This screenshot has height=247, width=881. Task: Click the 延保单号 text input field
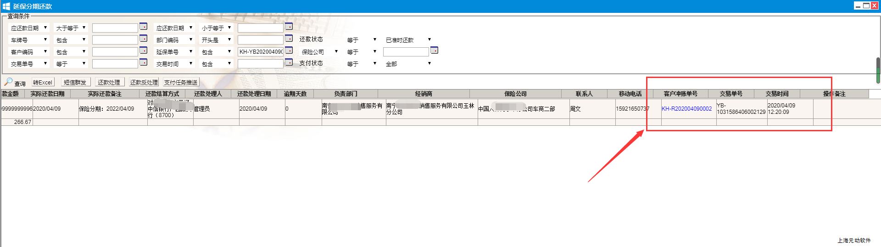click(260, 52)
